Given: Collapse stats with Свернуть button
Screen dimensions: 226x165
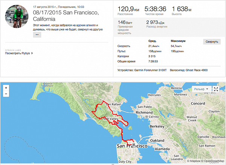Looking at the screenshot, I should 212,42.
